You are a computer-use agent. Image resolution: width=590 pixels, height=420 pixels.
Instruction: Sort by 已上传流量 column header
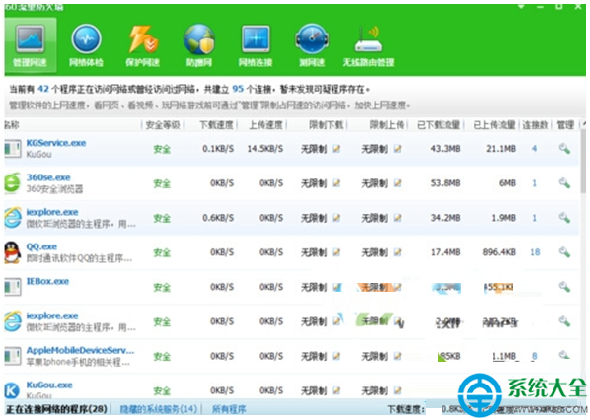click(x=494, y=125)
